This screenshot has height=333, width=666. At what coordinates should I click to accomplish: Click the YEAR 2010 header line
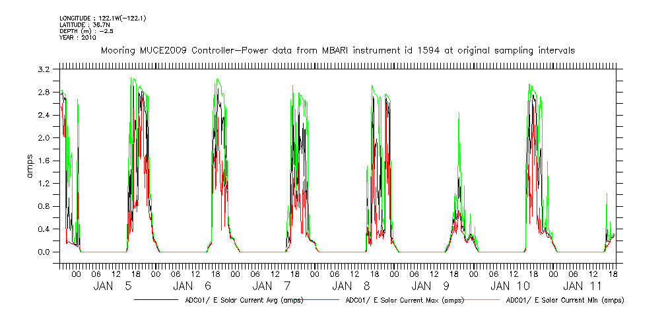78,38
